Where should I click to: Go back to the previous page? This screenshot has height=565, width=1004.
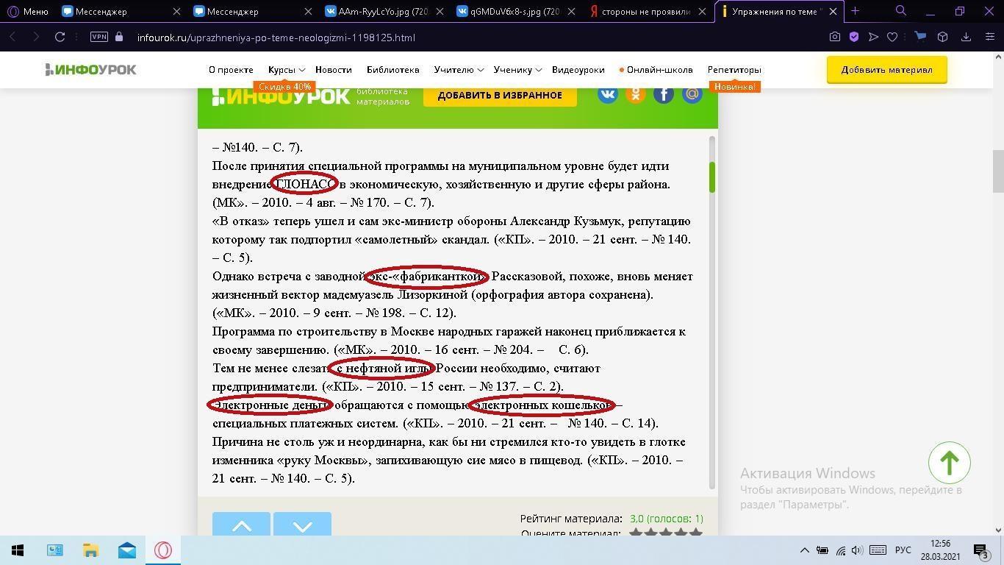[x=12, y=37]
